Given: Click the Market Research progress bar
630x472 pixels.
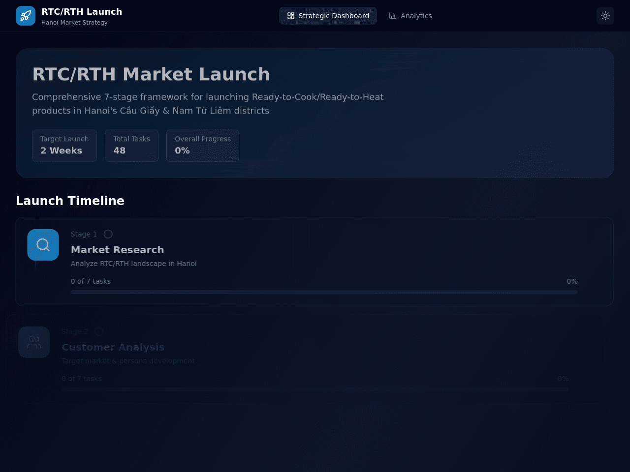Looking at the screenshot, I should pyautogui.click(x=324, y=292).
